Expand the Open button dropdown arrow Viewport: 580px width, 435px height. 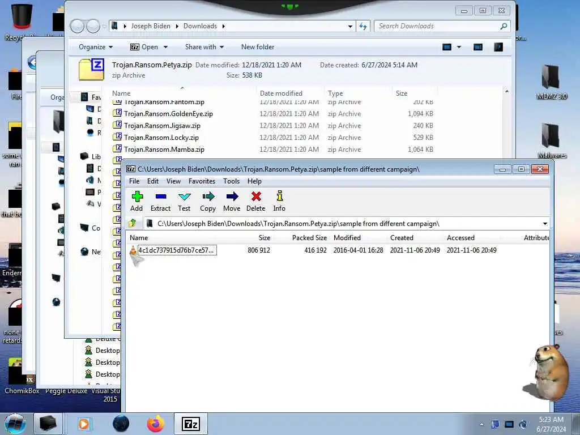click(x=166, y=47)
